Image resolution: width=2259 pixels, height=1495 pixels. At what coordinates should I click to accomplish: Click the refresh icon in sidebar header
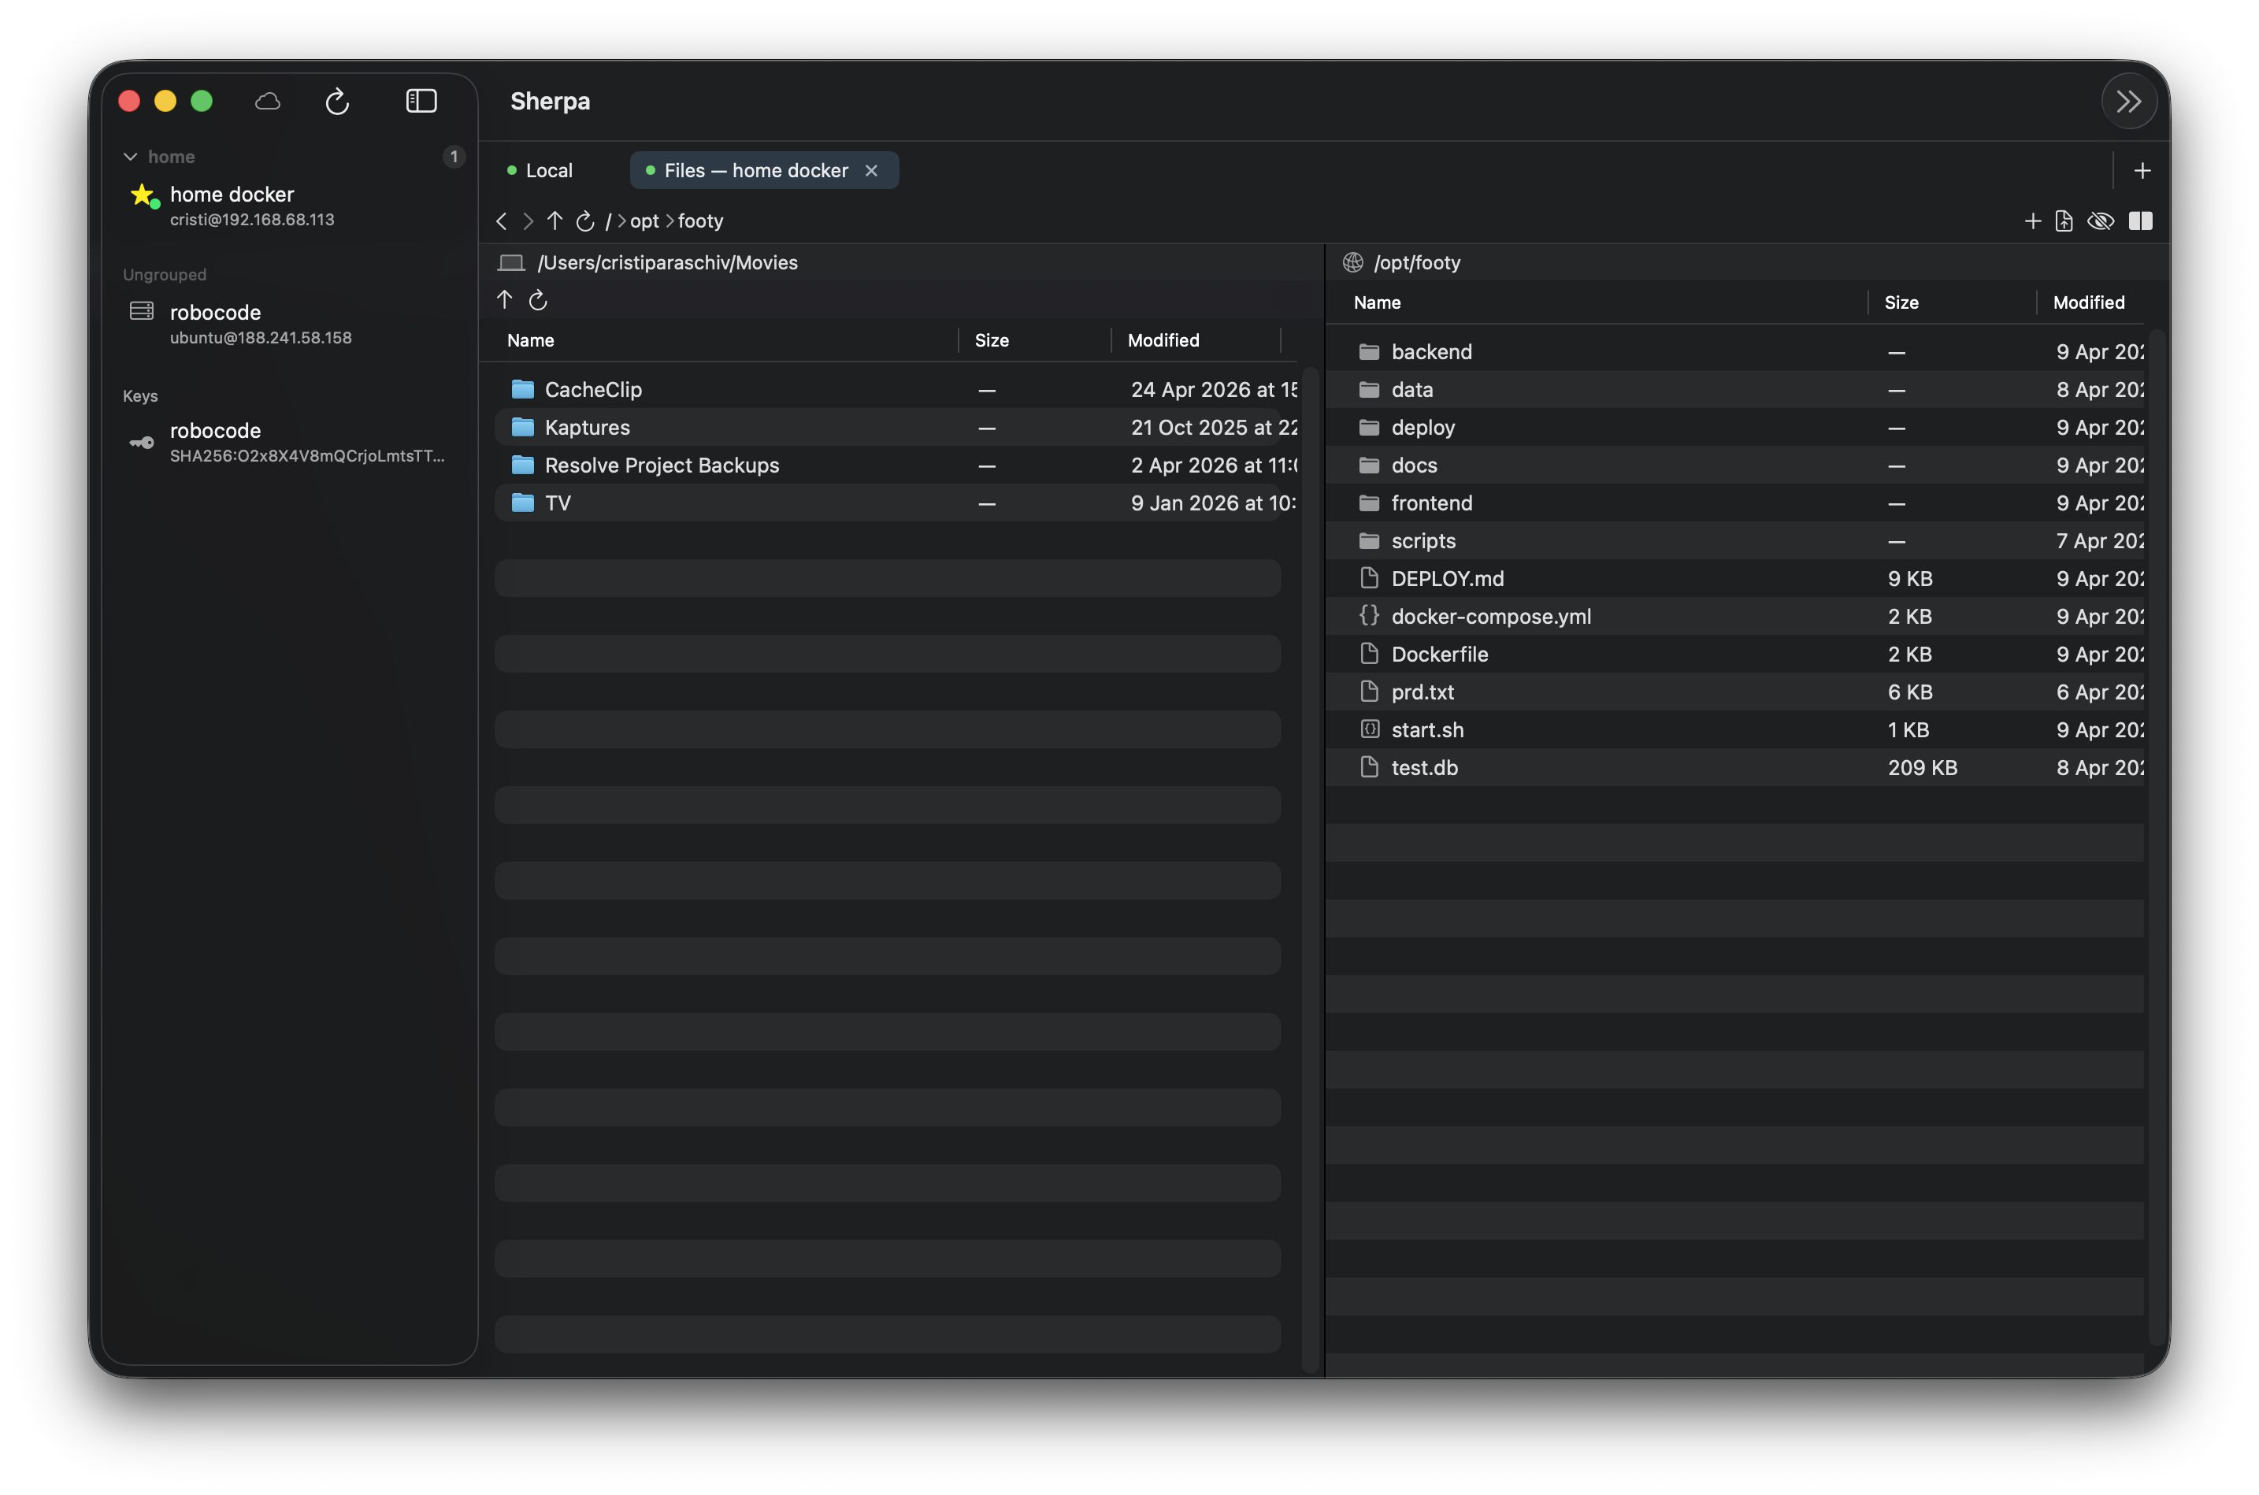click(337, 101)
